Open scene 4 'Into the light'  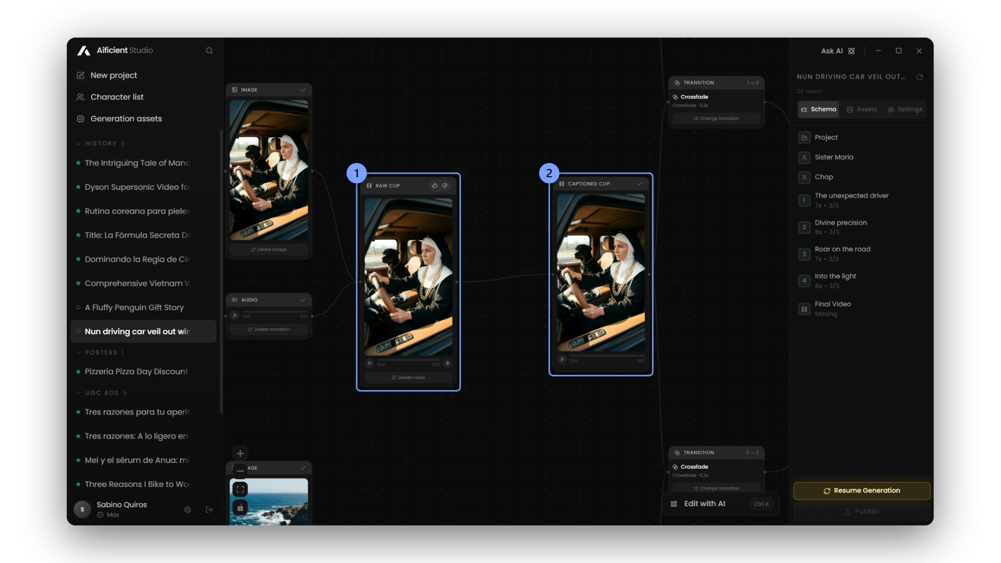click(861, 280)
